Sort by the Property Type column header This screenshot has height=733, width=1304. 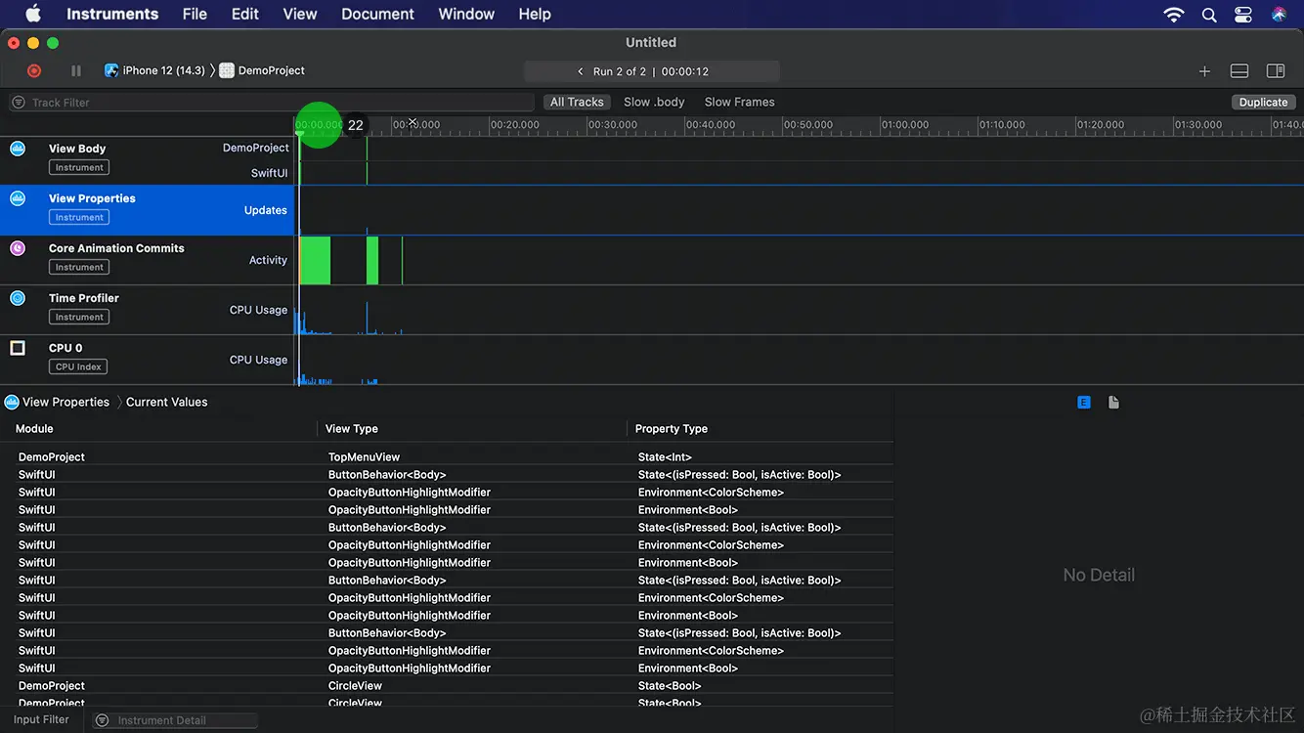coord(672,429)
